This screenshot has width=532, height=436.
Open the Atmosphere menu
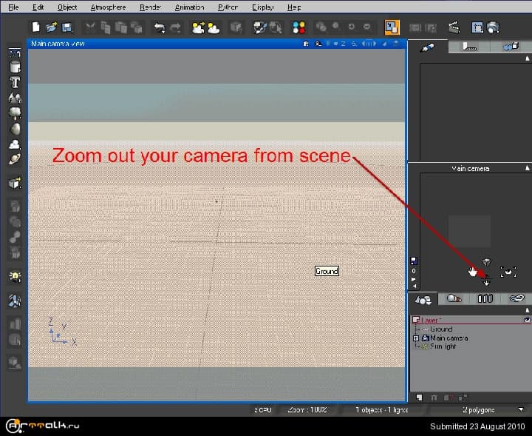coord(108,7)
